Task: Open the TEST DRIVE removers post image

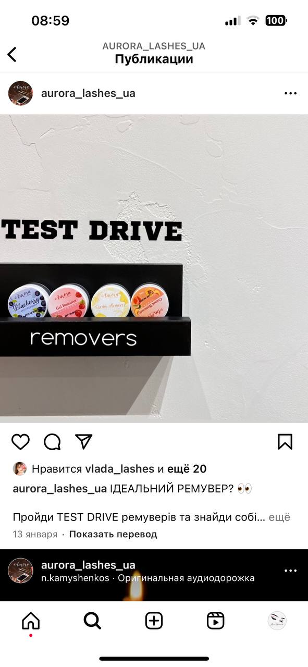Action: point(154,268)
